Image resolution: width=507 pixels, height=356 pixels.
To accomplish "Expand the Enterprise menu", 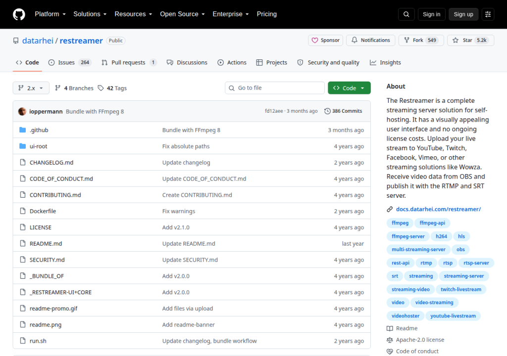I will pyautogui.click(x=231, y=14).
